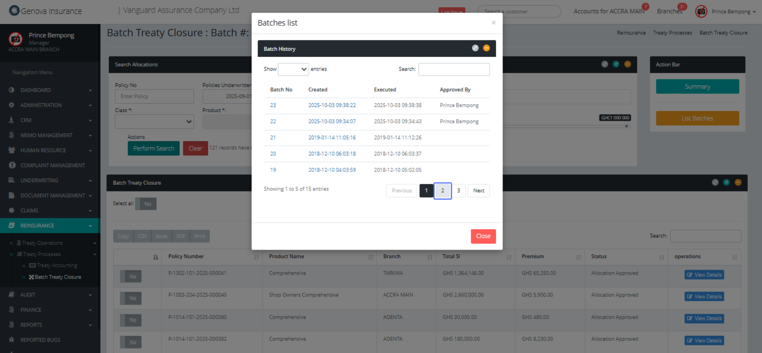Click the orange collapse icon in Batch History
762x353 pixels.
(486, 48)
